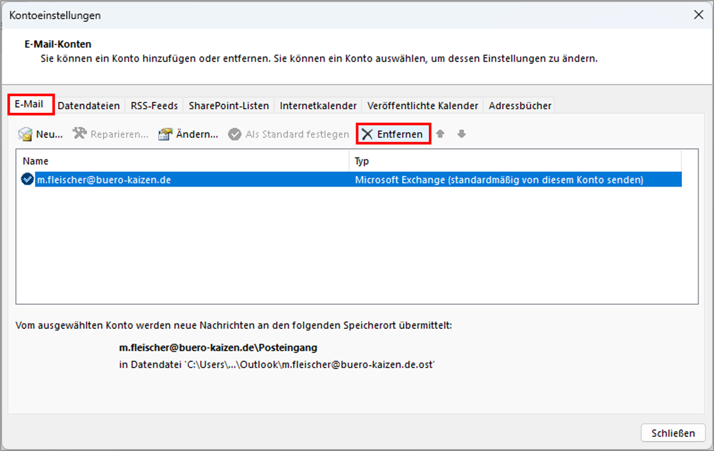
Task: Remove the account with Entfernen
Action: point(393,134)
